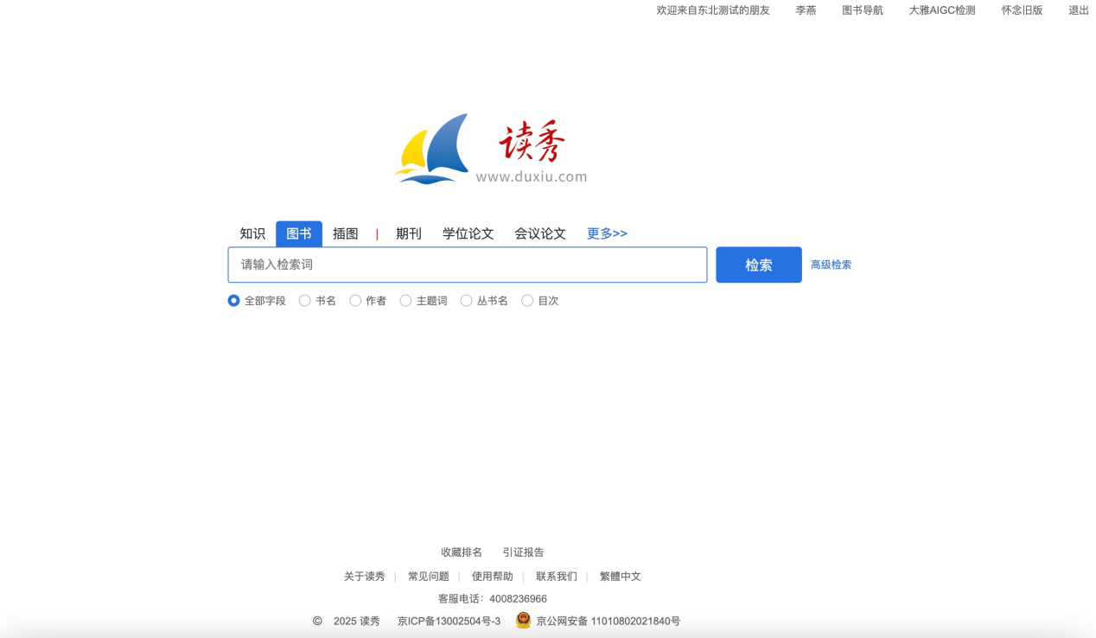Switch language via 繁體中文 link
The height and width of the screenshot is (638, 1096).
(620, 577)
